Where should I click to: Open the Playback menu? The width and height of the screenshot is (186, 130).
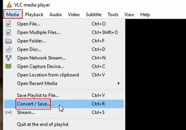[34, 15]
